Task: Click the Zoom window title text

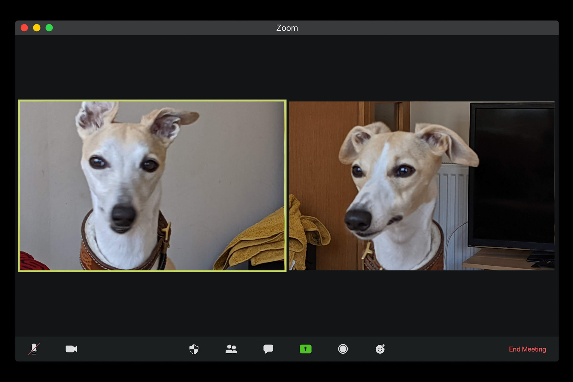Action: click(x=287, y=28)
